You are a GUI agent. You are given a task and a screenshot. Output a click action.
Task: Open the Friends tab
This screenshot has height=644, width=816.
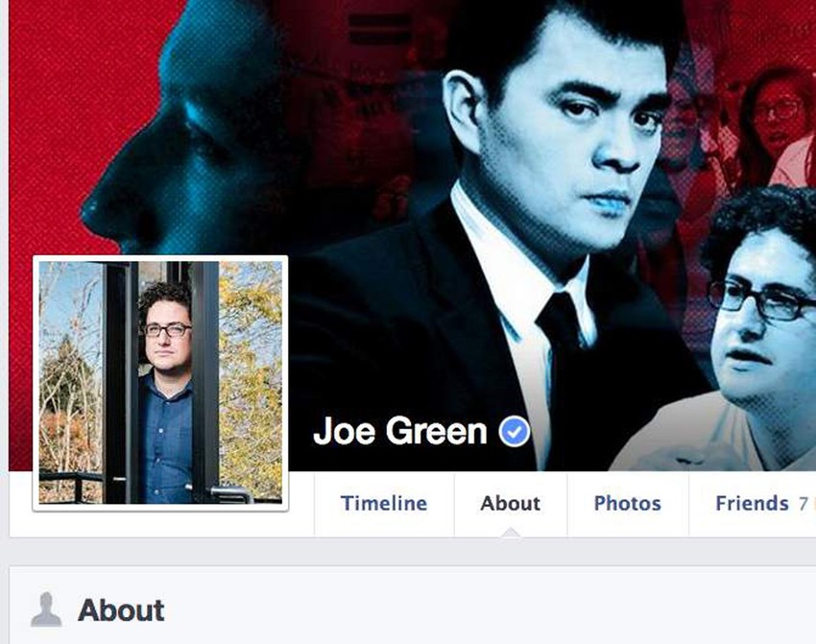pos(753,504)
